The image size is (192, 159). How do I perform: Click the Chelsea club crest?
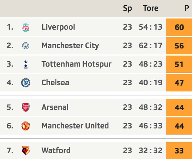tap(26, 83)
